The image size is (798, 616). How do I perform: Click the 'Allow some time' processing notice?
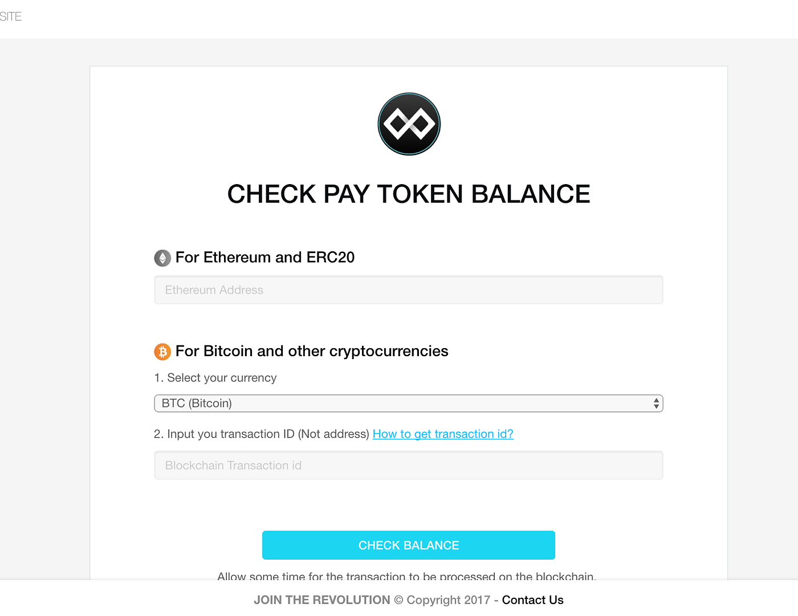pos(407,576)
